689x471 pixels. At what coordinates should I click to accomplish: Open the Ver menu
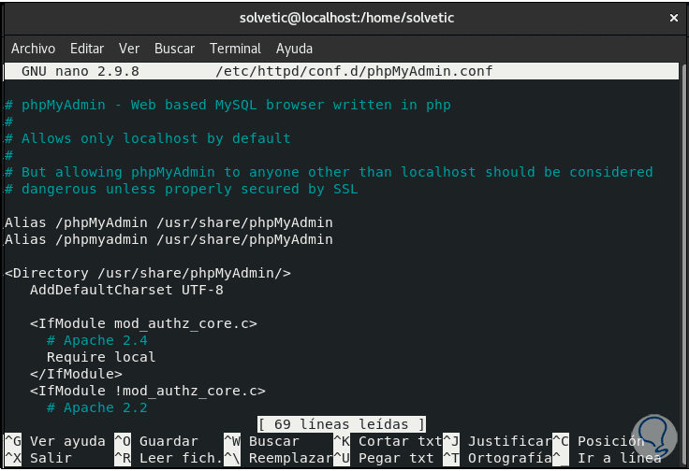click(x=129, y=49)
